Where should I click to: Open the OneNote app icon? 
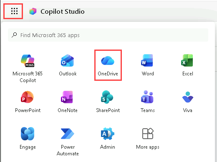click(67, 97)
